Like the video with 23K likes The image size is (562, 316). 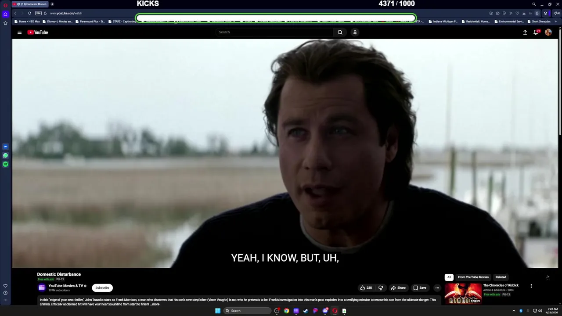366,288
